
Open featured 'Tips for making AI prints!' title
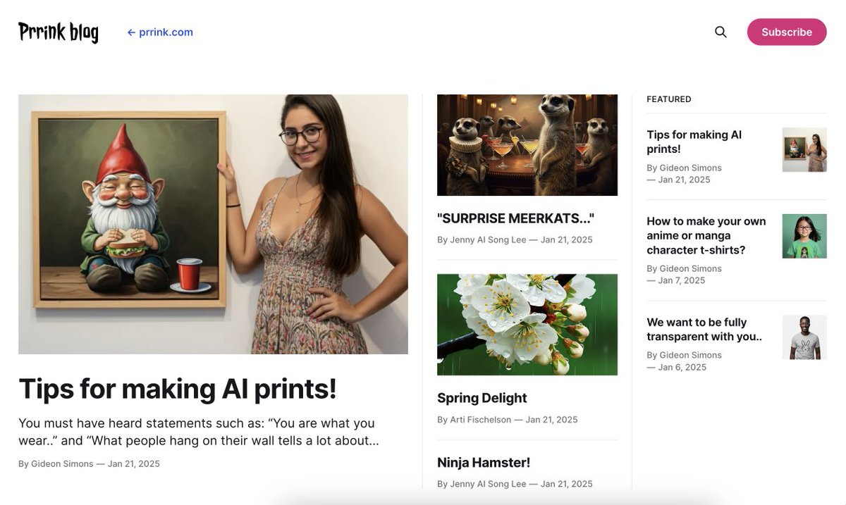[694, 142]
